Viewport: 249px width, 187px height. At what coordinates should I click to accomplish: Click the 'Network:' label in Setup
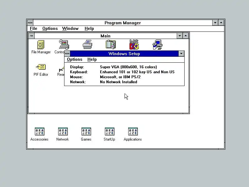(78, 82)
